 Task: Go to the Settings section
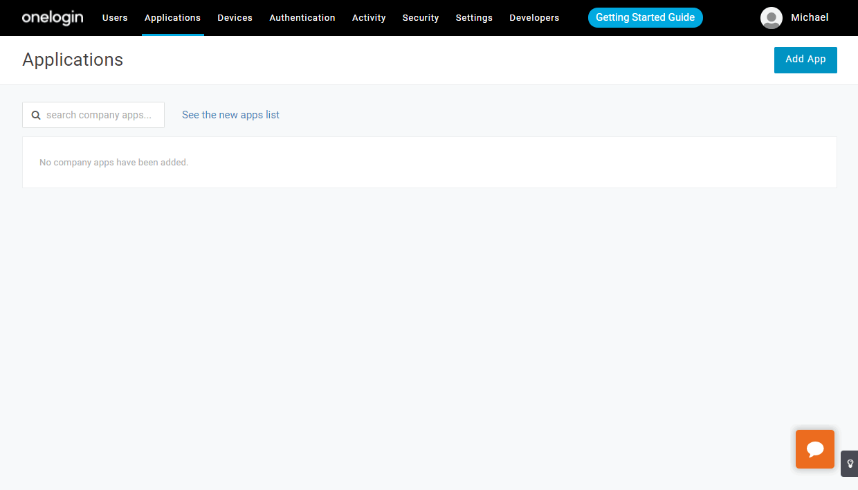(x=474, y=18)
